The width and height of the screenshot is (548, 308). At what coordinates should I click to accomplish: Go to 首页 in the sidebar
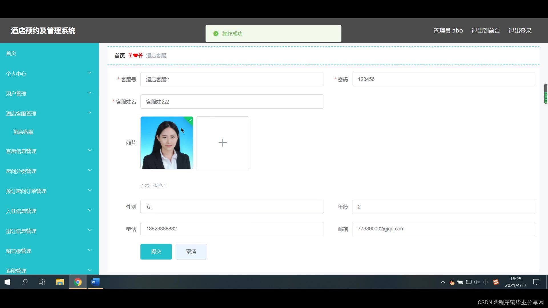click(x=11, y=53)
